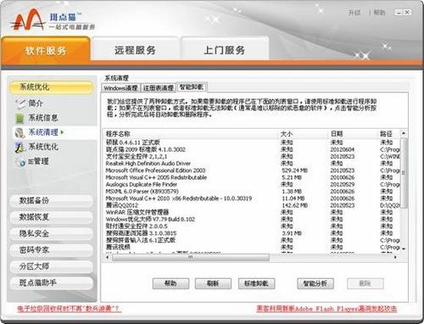Sort list by 路径 column header
This screenshot has height=324, width=424.
pos(389,134)
